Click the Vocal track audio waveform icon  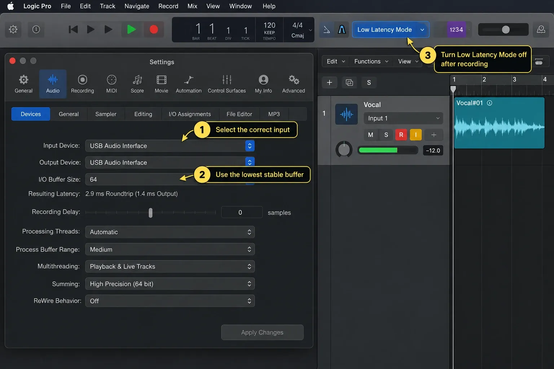[347, 114]
